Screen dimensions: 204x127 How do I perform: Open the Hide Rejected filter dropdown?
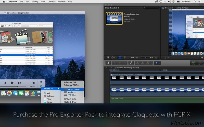point(113,8)
